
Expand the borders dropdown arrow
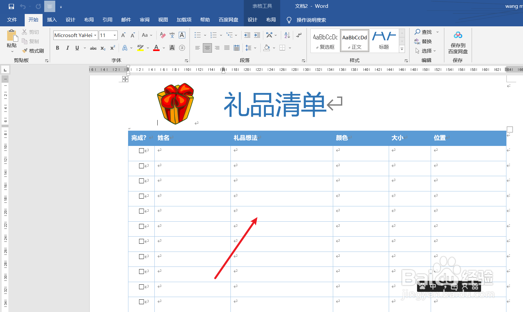[x=290, y=48]
